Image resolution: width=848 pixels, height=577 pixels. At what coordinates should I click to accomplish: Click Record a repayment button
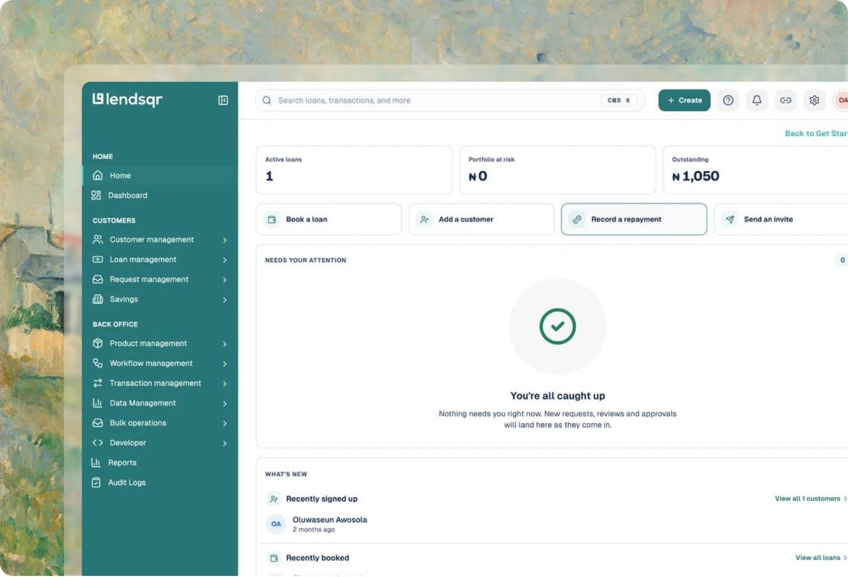point(634,219)
